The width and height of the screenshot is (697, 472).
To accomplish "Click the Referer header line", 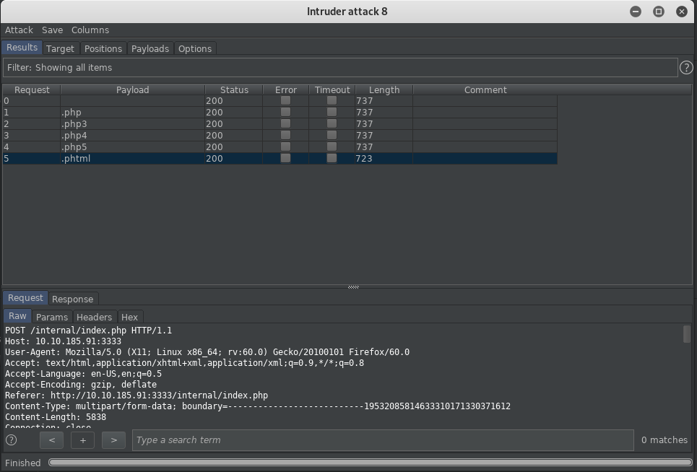I will [x=137, y=395].
